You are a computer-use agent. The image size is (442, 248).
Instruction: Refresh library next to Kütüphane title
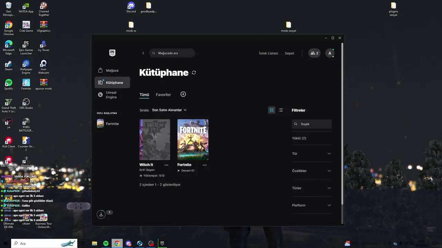tap(194, 73)
